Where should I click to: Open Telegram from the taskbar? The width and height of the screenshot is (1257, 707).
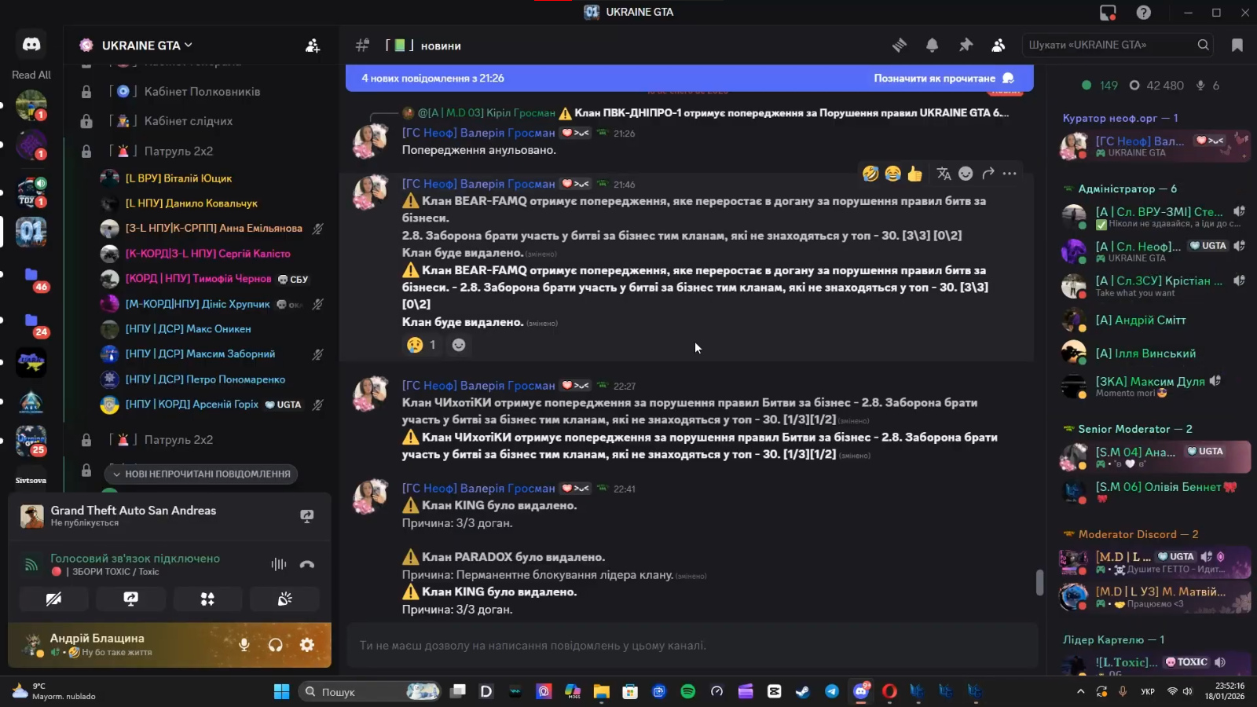click(x=832, y=691)
